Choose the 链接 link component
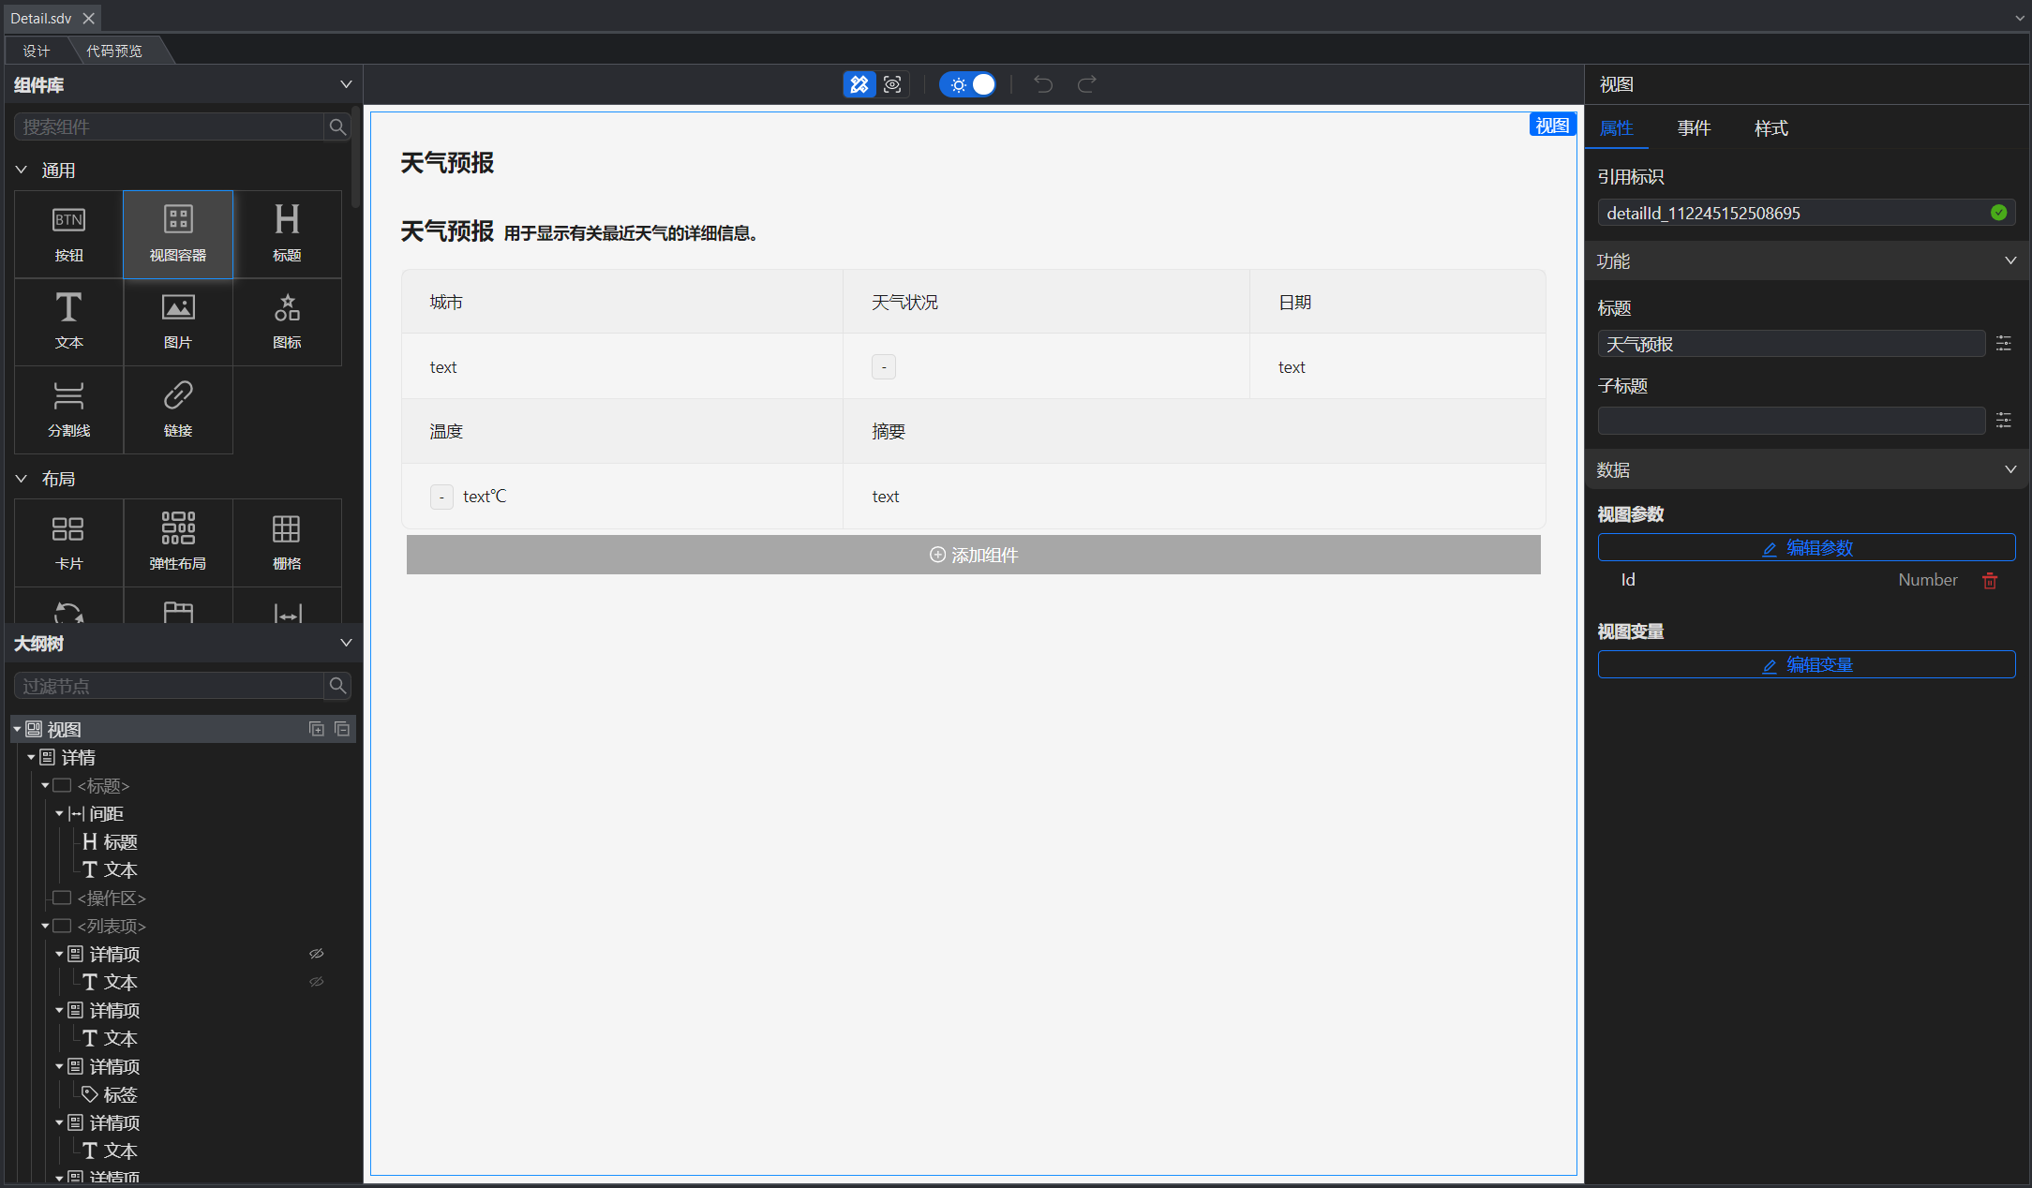 [178, 409]
